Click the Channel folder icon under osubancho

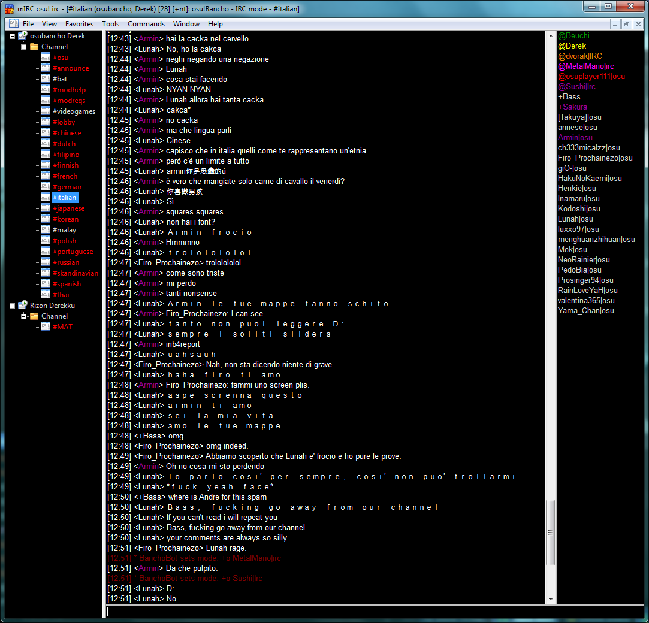pyautogui.click(x=34, y=47)
